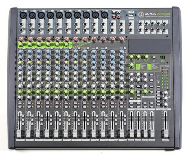Viewport: 188px width, 156px height.
Task: Click the channel 2 top blue EQ knob
Action: click(x=30, y=52)
